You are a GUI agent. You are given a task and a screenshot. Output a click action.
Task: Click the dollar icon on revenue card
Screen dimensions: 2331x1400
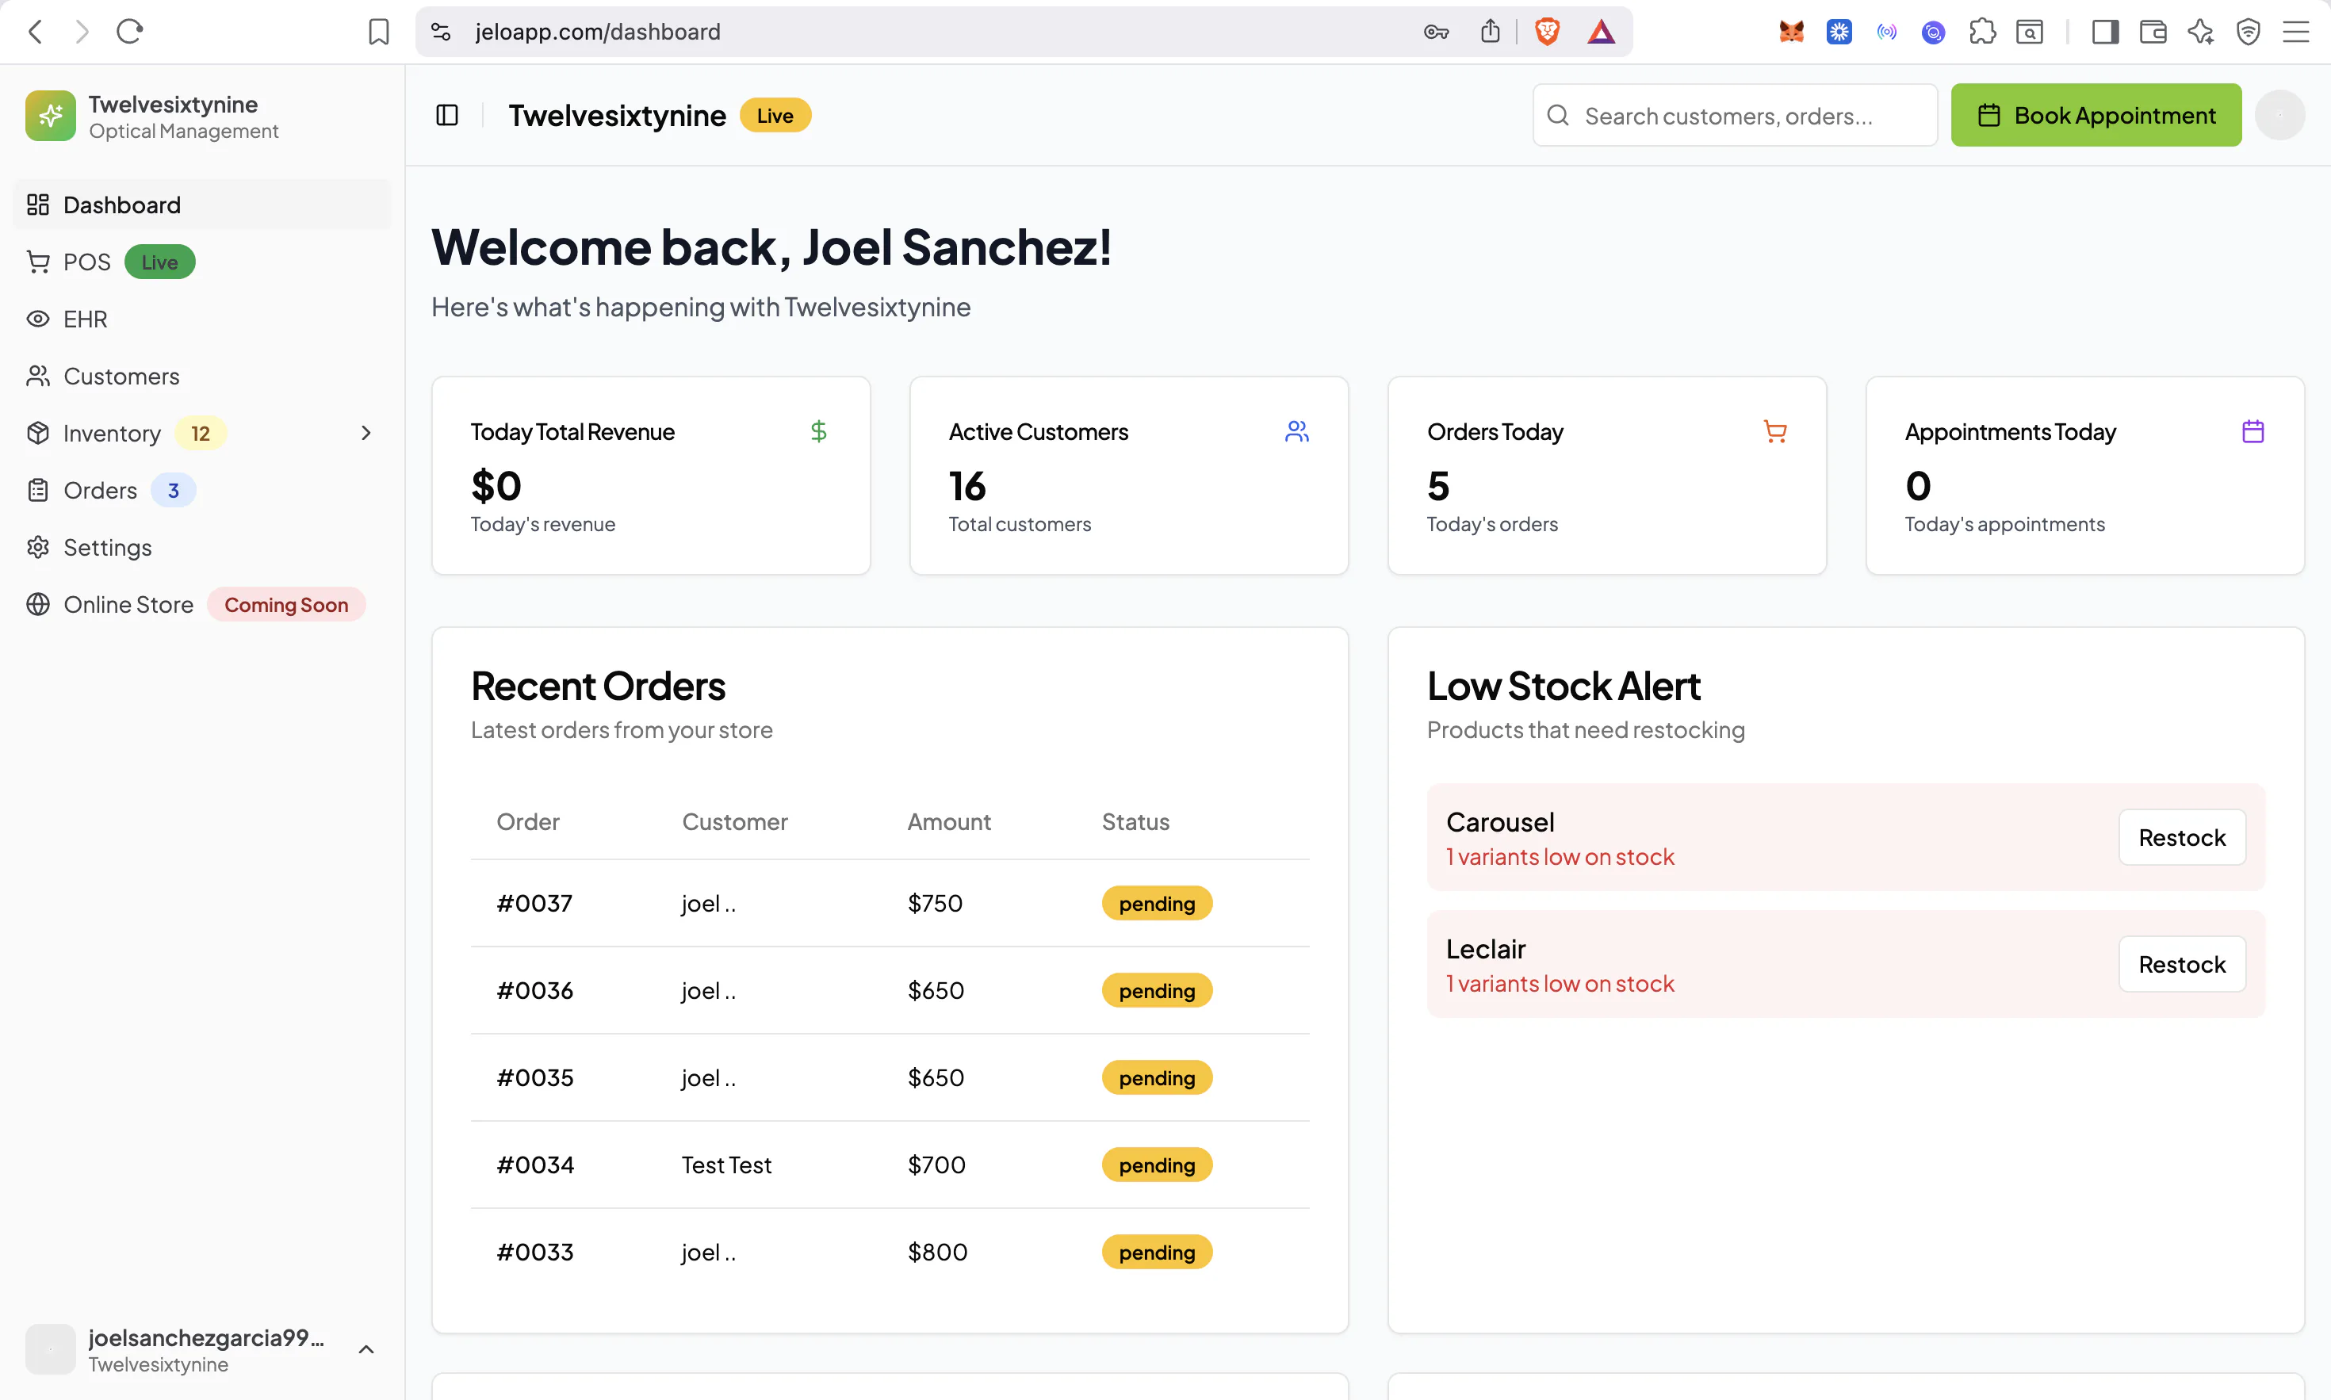(x=818, y=431)
